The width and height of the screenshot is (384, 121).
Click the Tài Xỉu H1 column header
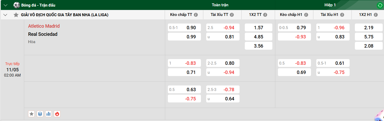tap(329, 15)
